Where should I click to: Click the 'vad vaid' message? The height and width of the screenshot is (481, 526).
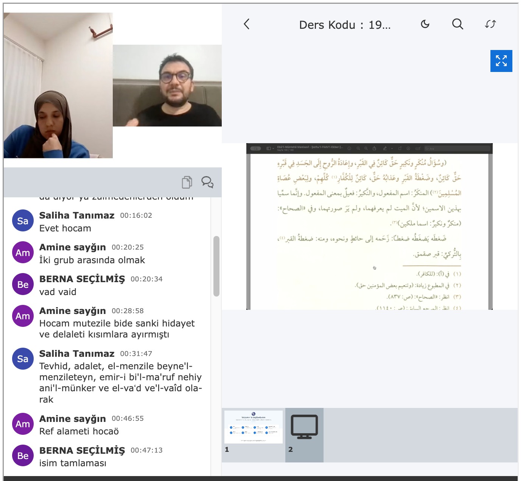pos(58,292)
